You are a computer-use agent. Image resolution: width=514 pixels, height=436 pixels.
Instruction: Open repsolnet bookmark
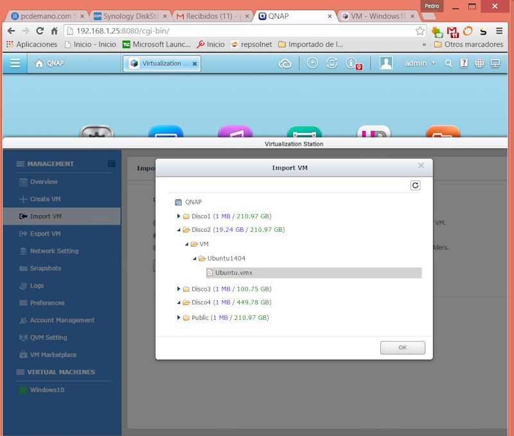(x=251, y=44)
